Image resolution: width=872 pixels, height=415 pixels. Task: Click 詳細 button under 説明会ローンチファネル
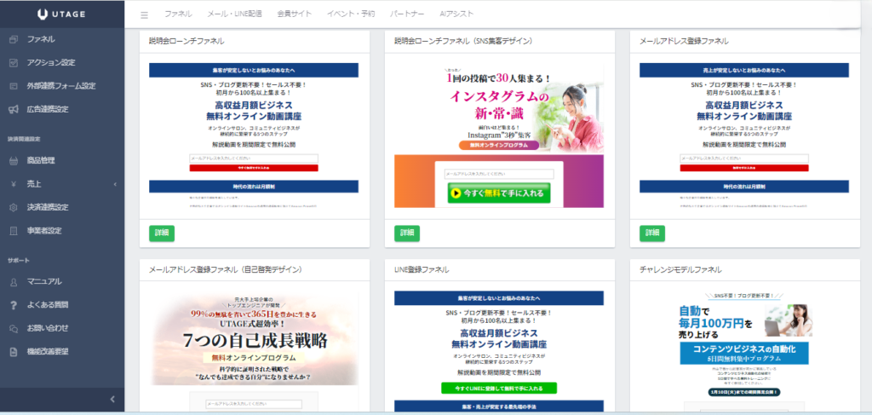point(161,233)
